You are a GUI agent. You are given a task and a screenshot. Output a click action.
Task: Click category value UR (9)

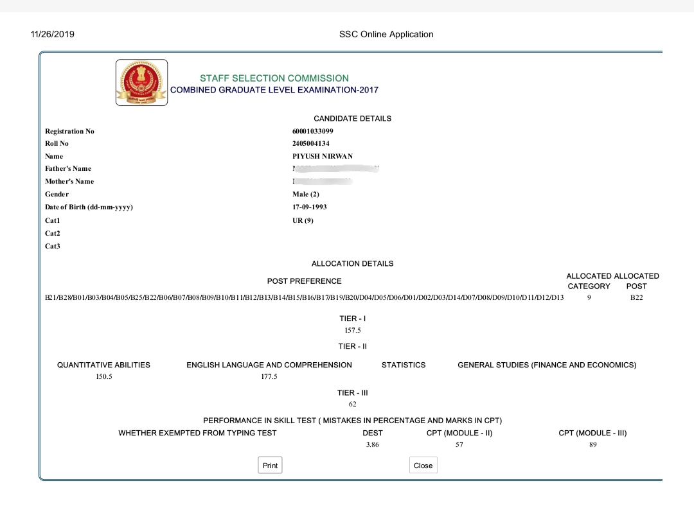303,220
